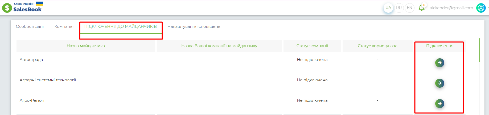Expand the user account dropdown arrow
This screenshot has width=489, height=115.
[488, 8]
